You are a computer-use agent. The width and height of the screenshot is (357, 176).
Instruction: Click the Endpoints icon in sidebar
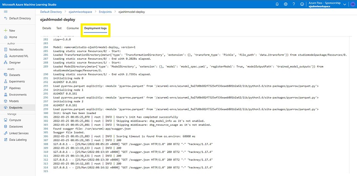(x=6, y=108)
